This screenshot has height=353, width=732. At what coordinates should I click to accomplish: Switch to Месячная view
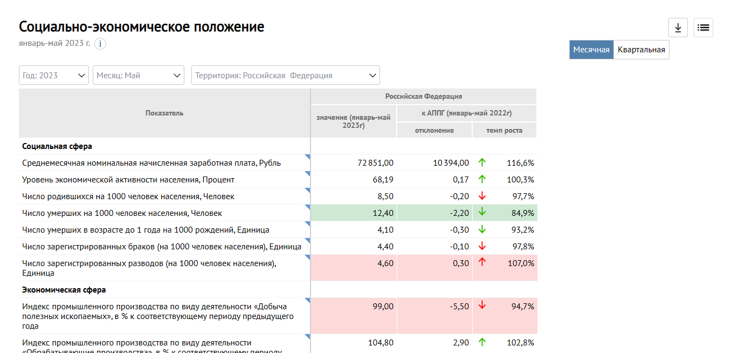tap(591, 50)
